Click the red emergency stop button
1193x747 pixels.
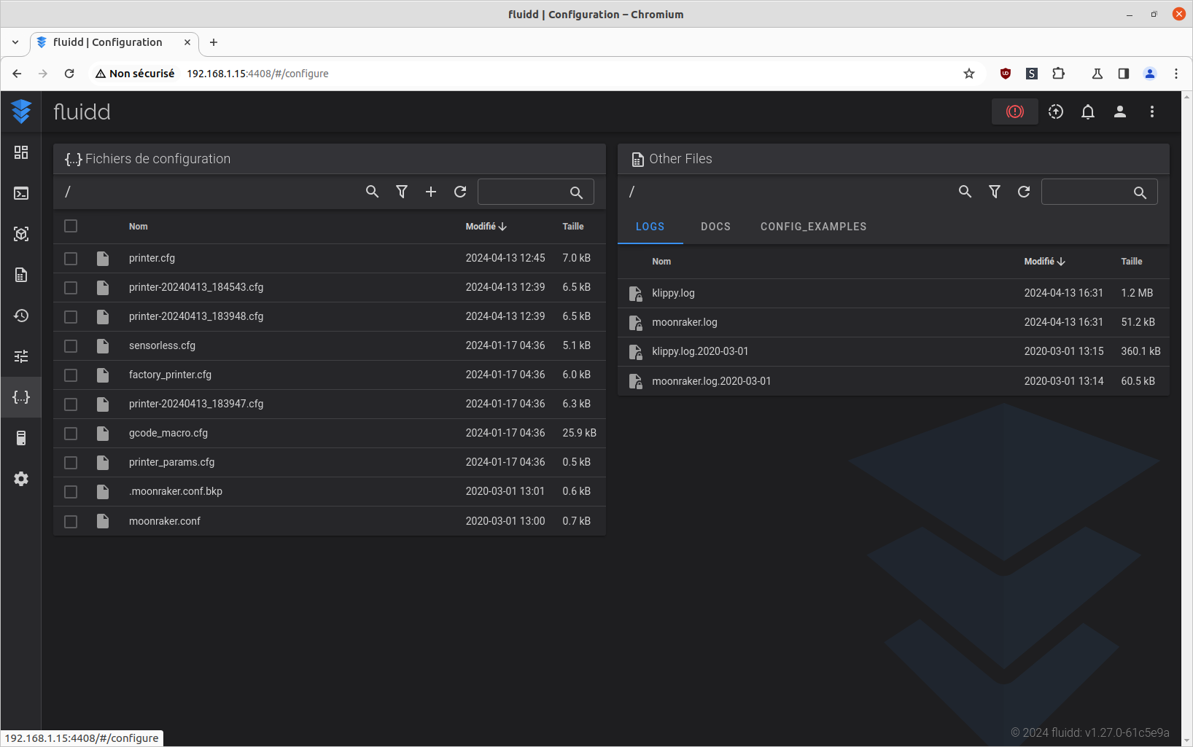(1015, 112)
